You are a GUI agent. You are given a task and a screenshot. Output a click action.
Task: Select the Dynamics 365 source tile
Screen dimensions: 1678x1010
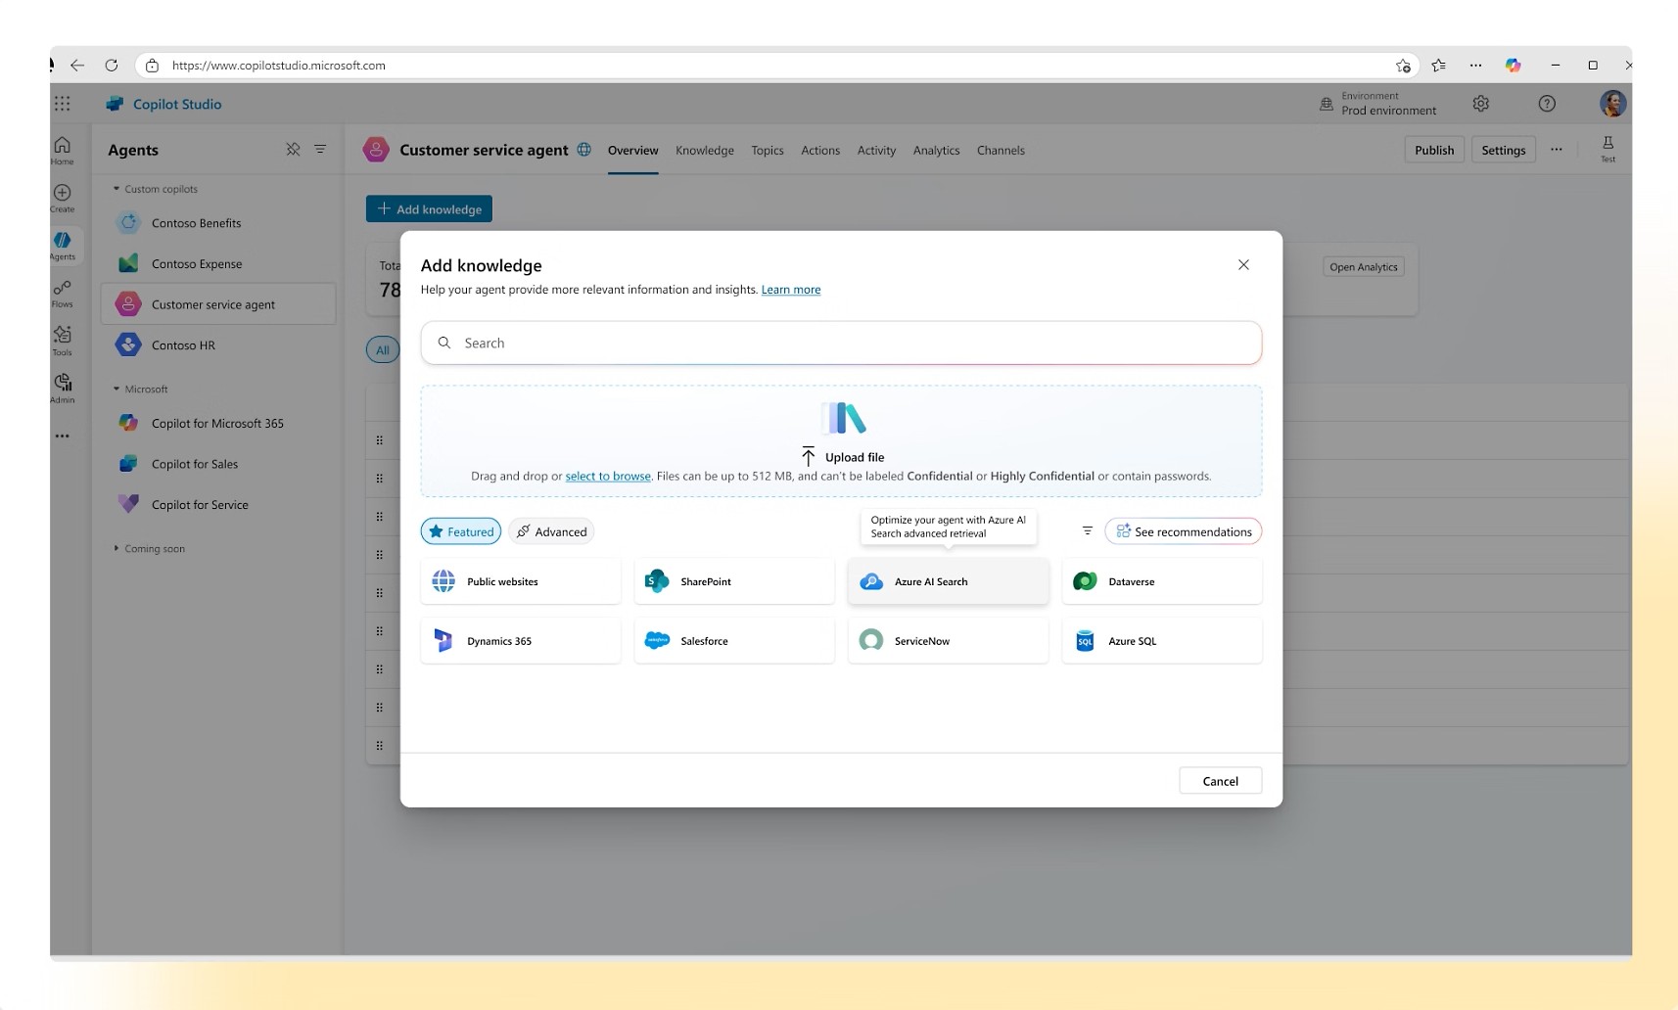pos(520,641)
